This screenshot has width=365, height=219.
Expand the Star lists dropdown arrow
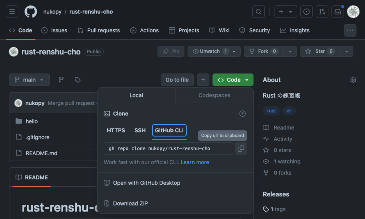pos(347,51)
